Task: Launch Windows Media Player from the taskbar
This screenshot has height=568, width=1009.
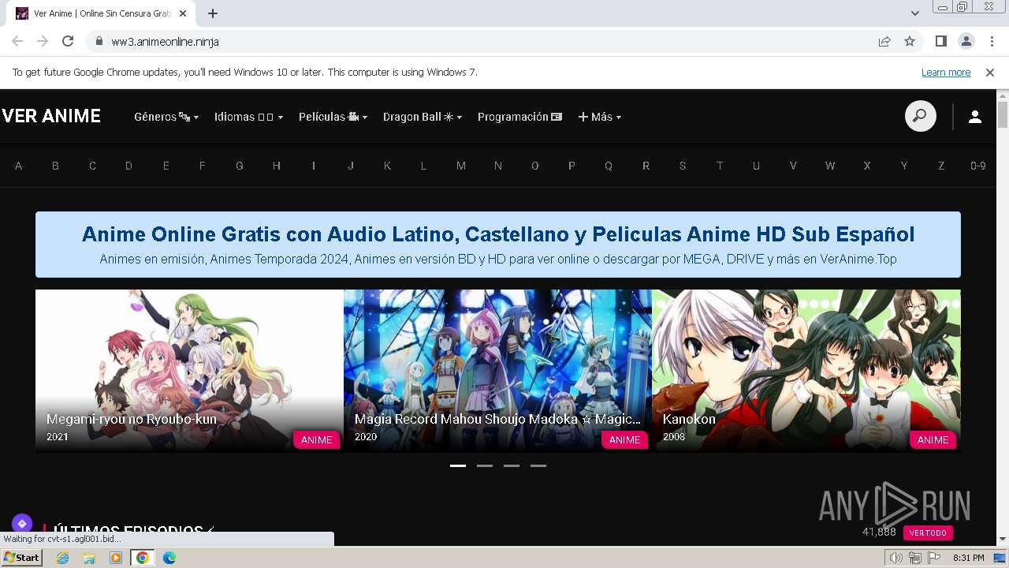Action: pyautogui.click(x=116, y=558)
